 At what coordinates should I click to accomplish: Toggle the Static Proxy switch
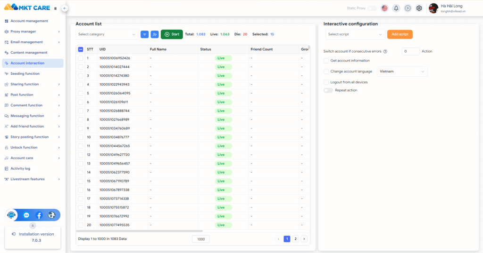click(x=372, y=8)
